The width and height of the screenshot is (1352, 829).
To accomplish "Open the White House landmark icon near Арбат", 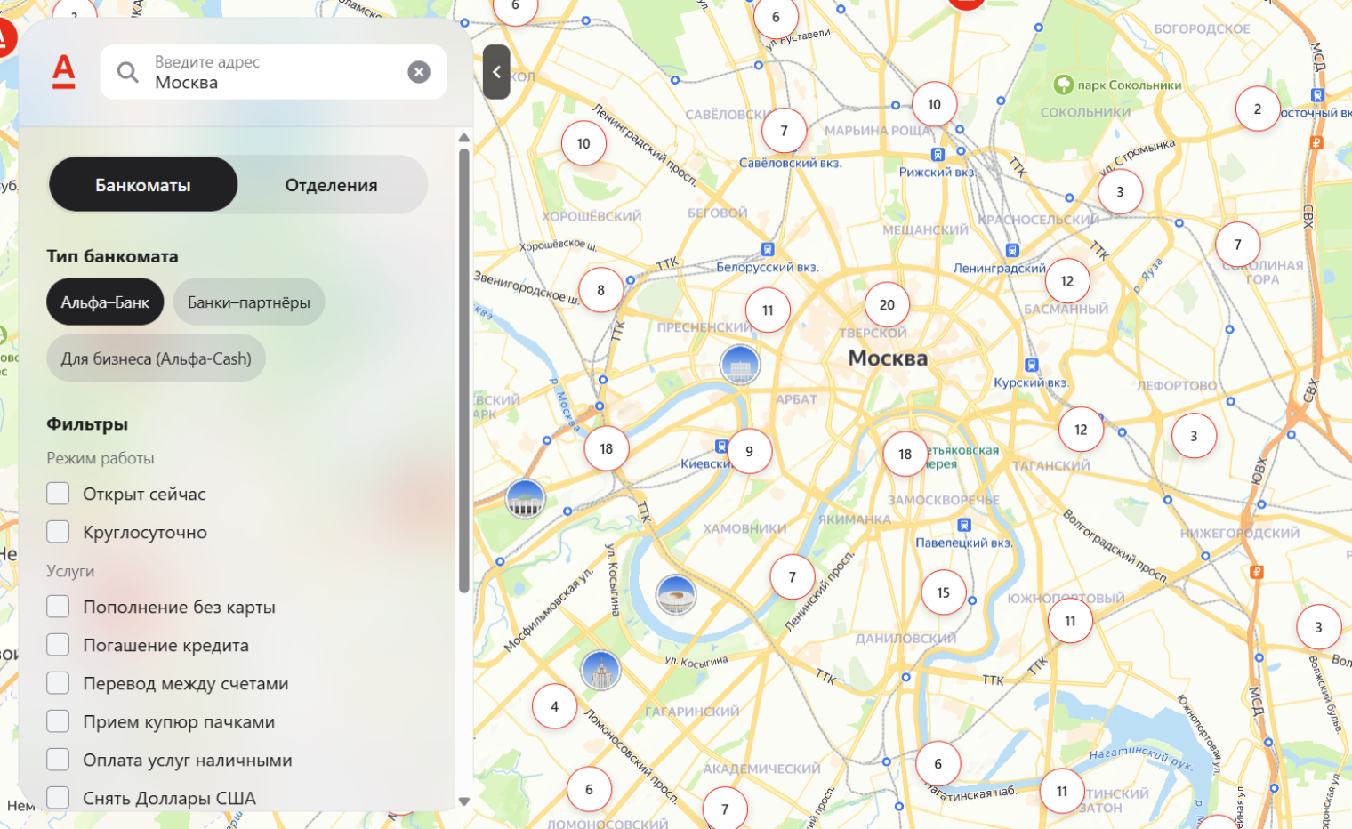I will pos(740,365).
